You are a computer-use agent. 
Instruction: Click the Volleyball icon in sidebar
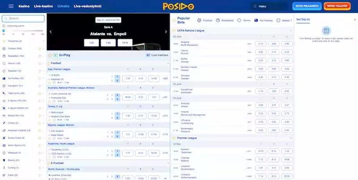(4, 153)
